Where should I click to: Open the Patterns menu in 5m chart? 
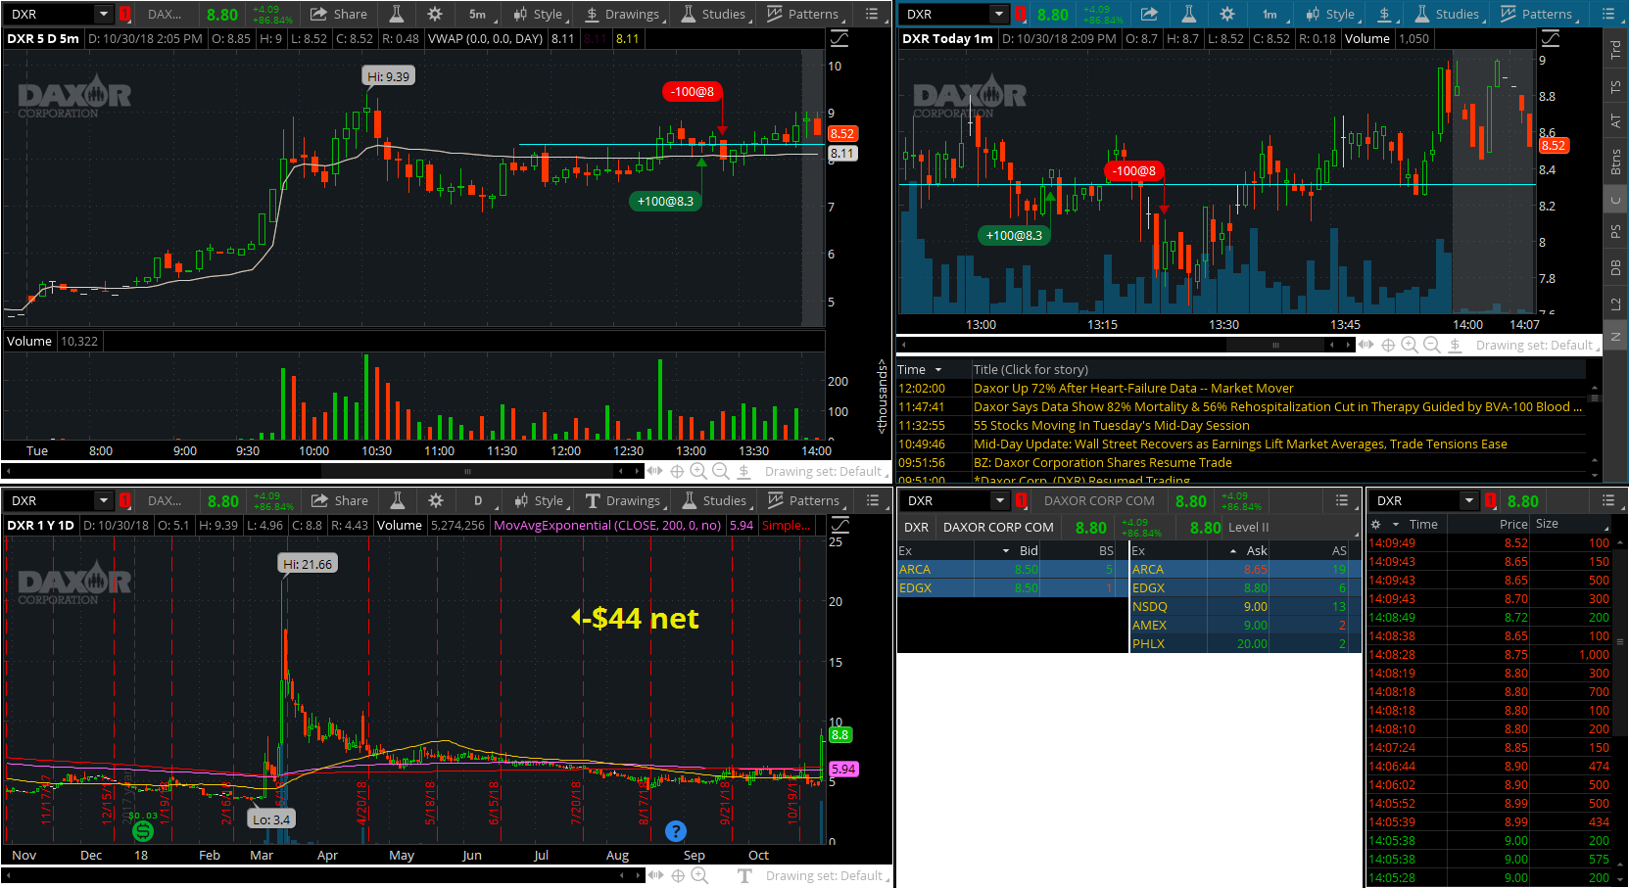[803, 14]
